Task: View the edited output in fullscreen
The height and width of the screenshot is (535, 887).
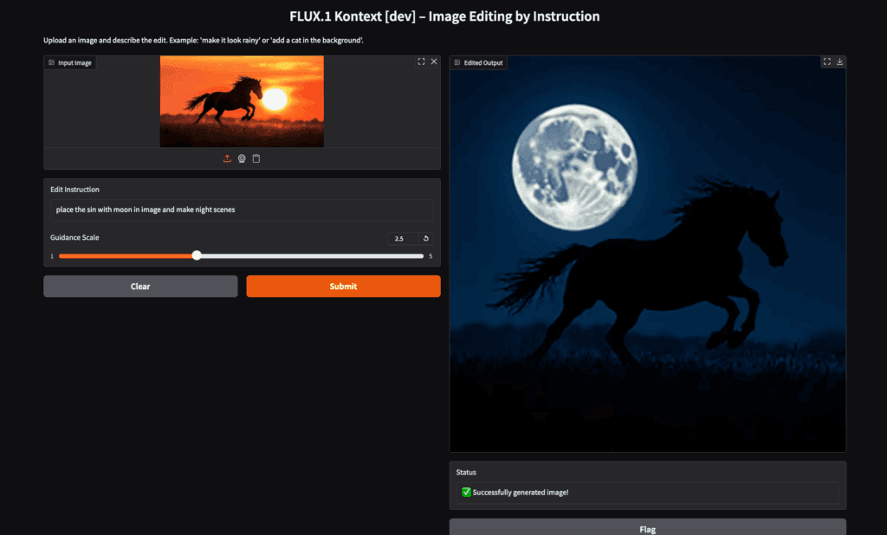Action: 827,61
